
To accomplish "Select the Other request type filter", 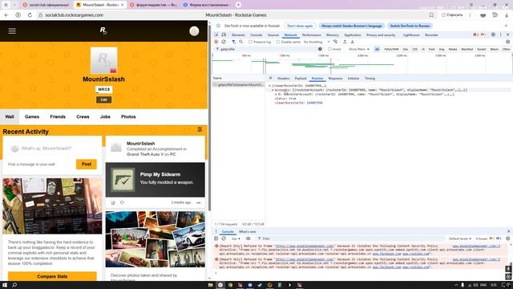I will pos(506,49).
